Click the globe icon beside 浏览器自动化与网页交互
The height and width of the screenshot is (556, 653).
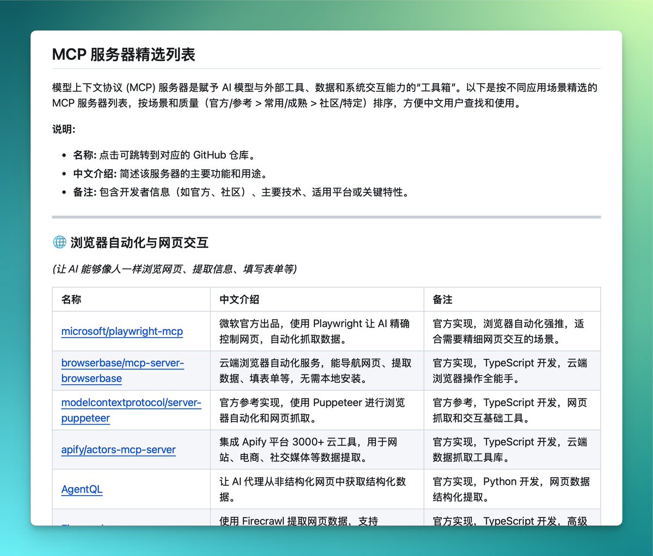59,242
